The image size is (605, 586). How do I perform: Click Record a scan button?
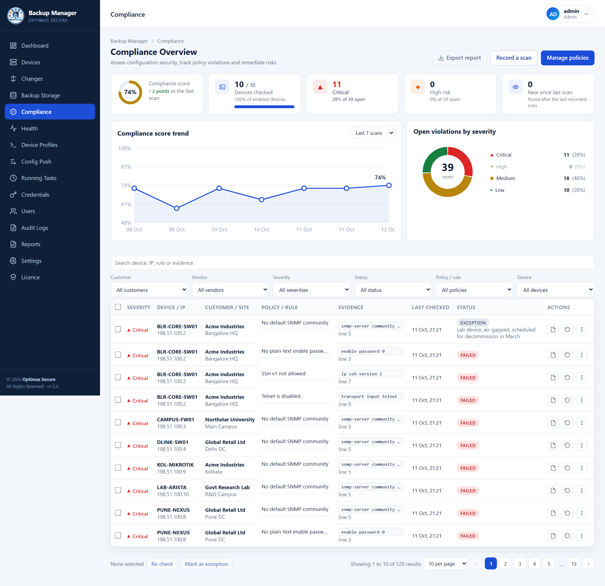tap(514, 58)
